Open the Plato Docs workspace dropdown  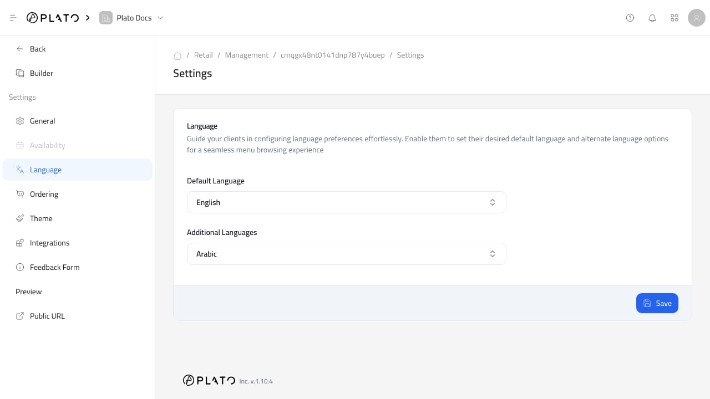point(132,18)
